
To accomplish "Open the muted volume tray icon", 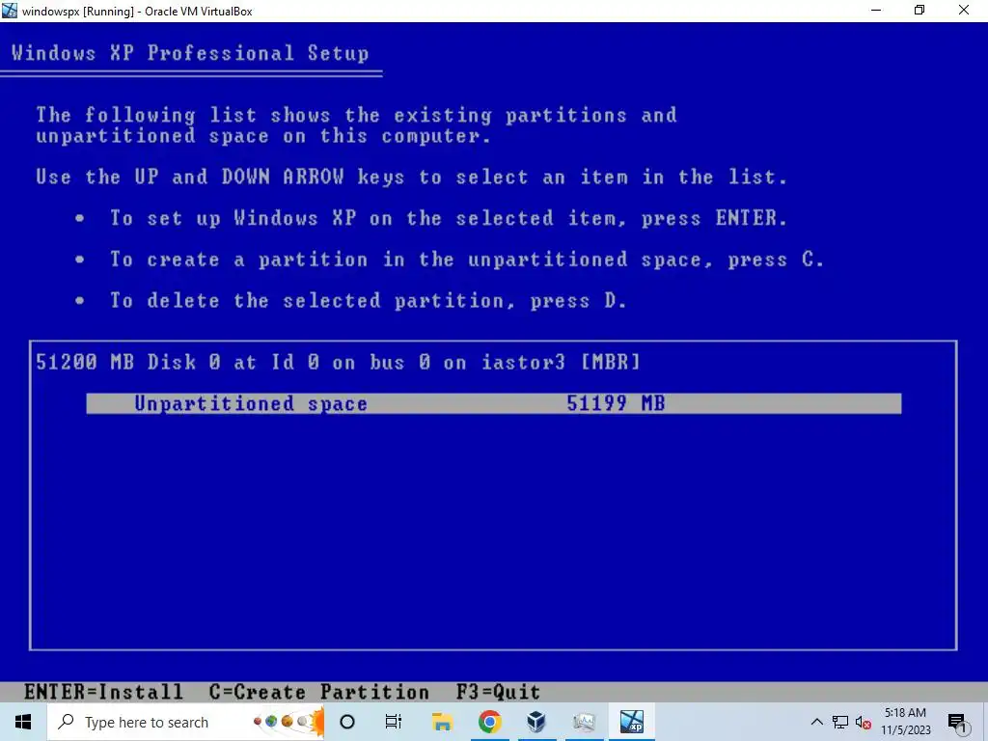I will coord(864,722).
